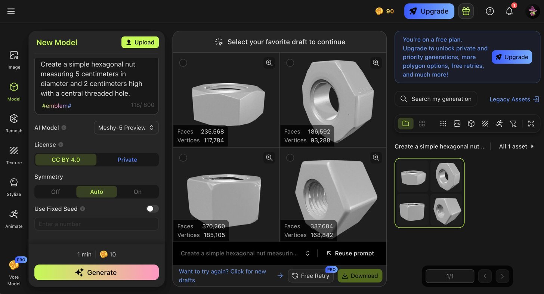The height and width of the screenshot is (294, 544).
Task: Click the gift box icon in the header
Action: click(466, 11)
